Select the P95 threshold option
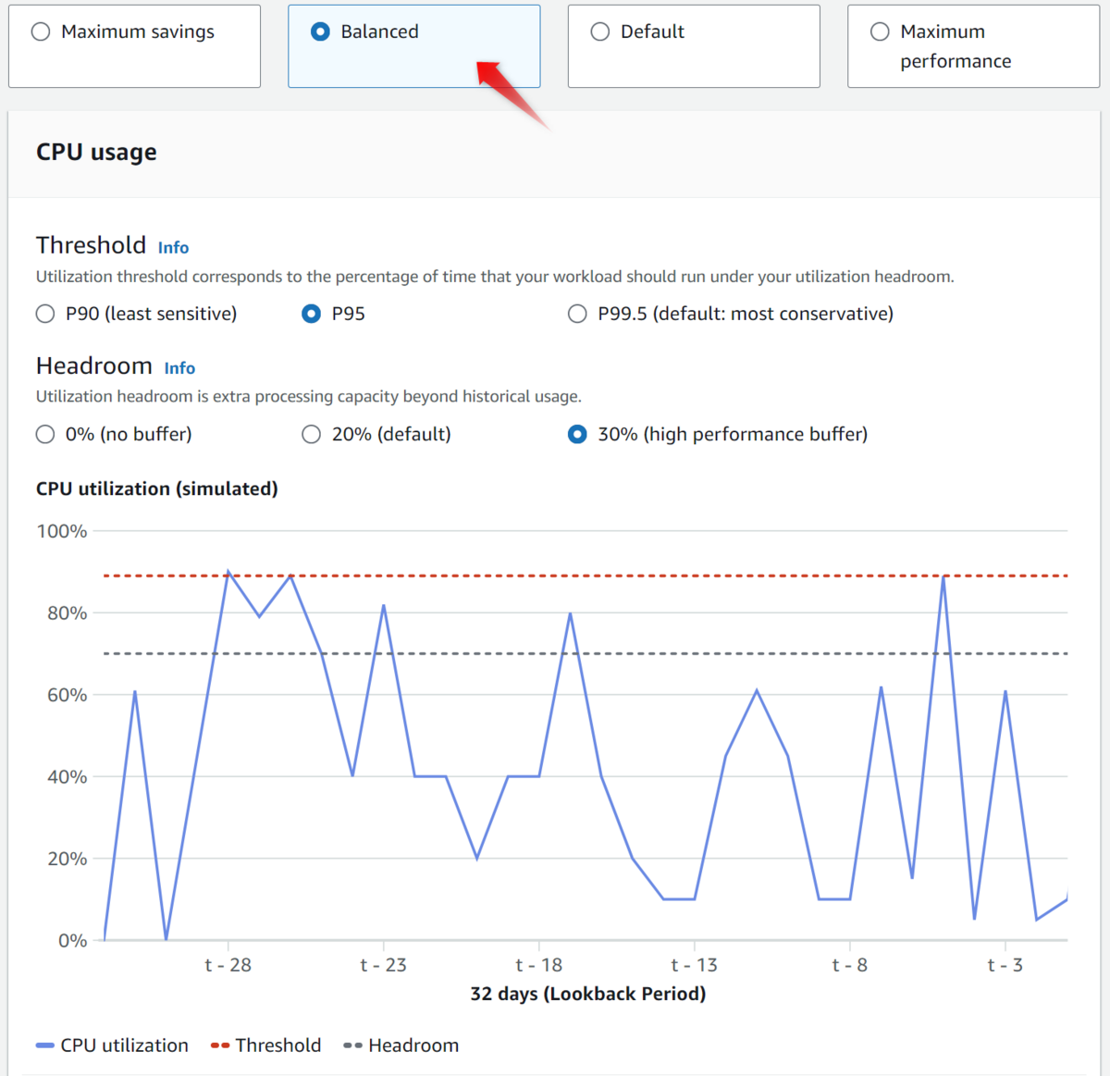This screenshot has width=1110, height=1076. [333, 314]
